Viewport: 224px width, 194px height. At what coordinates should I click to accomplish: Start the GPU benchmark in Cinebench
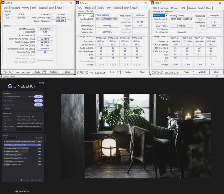38,97
